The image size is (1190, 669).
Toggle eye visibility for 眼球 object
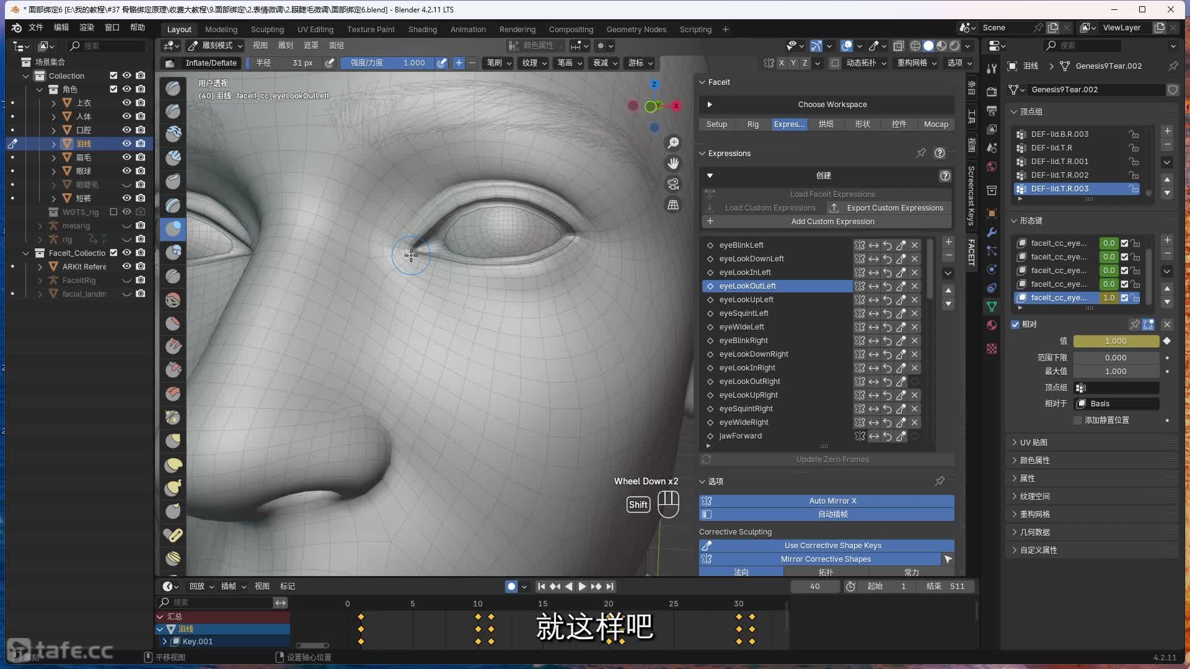pyautogui.click(x=126, y=171)
